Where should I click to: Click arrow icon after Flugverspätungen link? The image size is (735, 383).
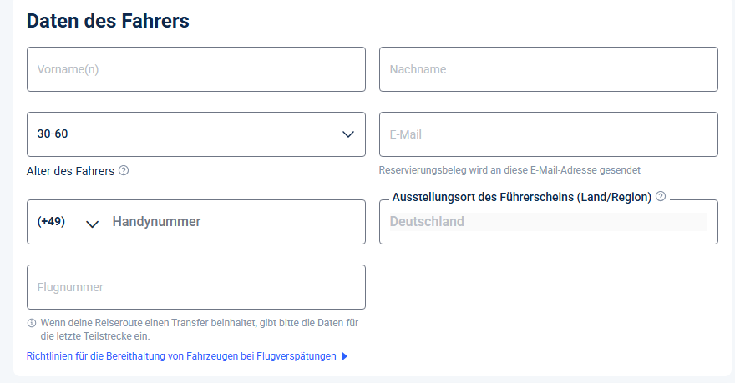tap(345, 356)
